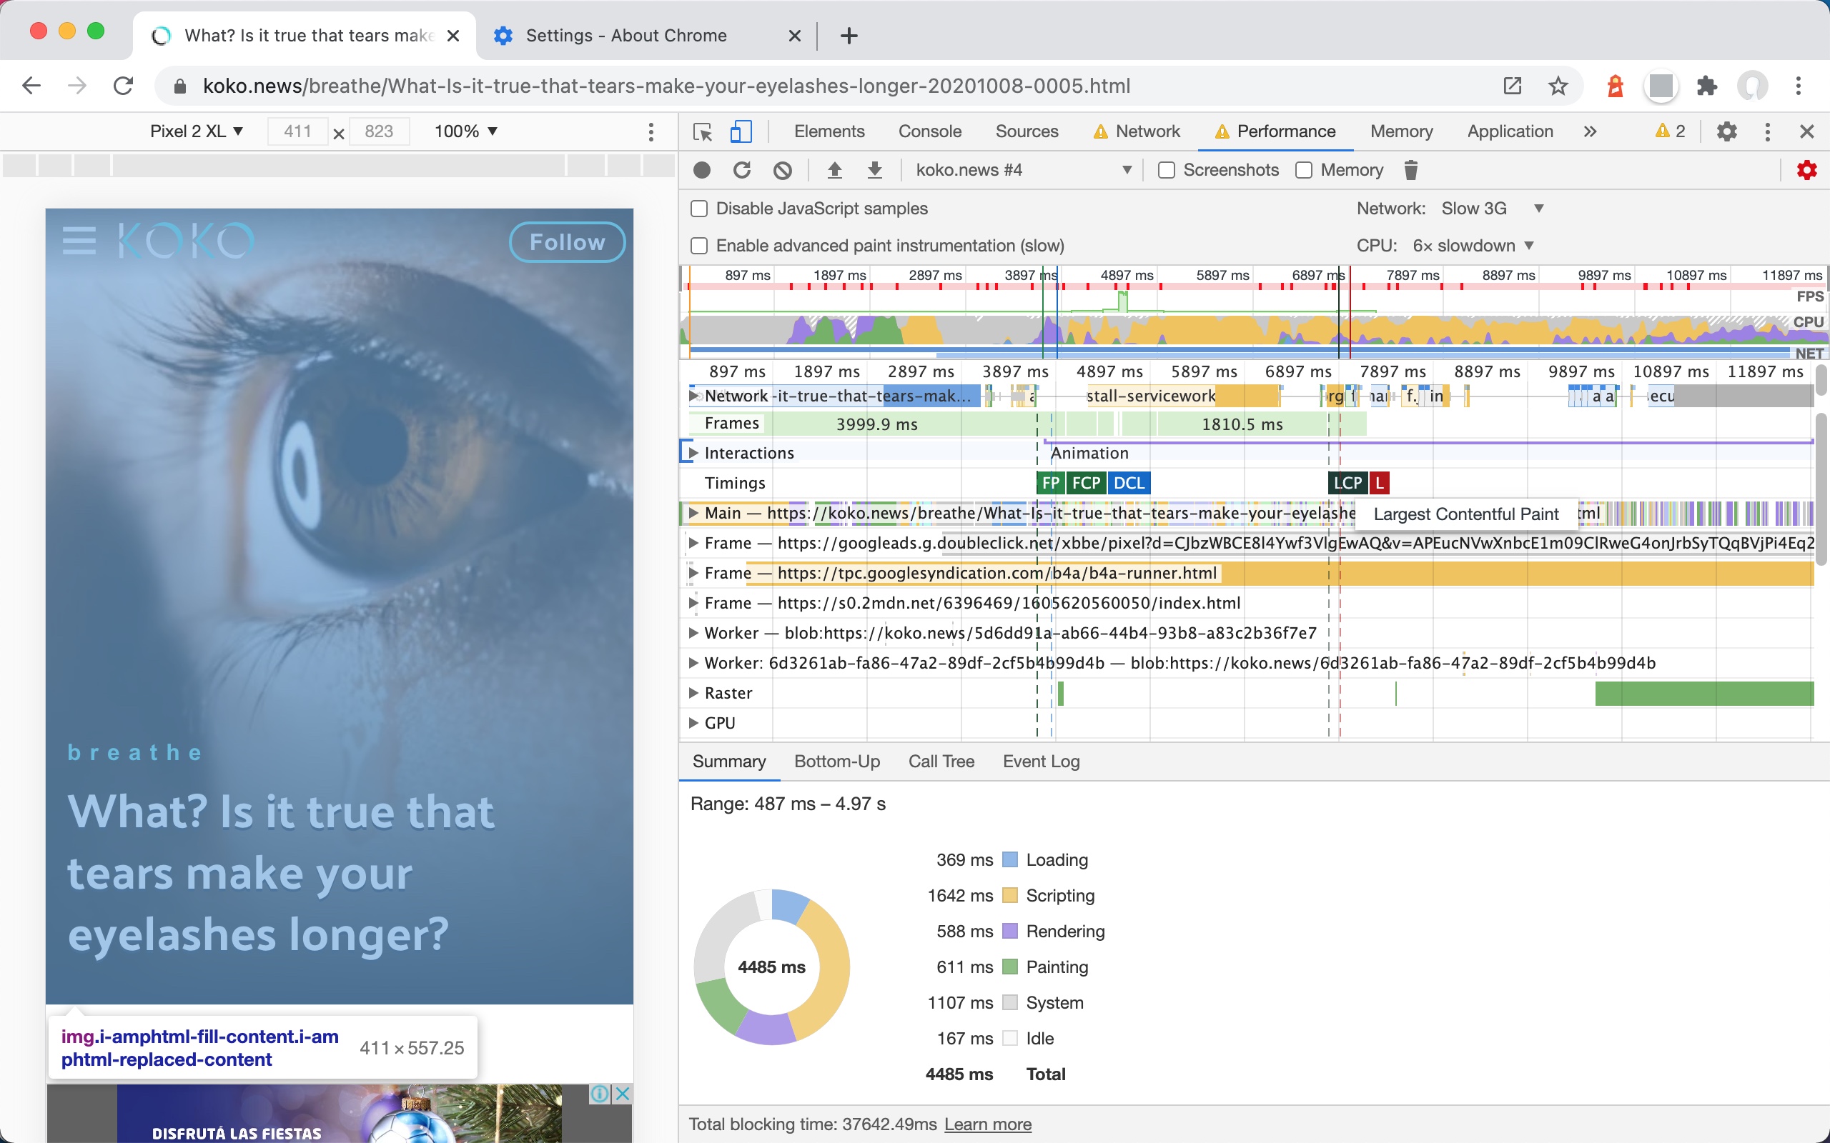Open the Event Log tab
1830x1143 pixels.
click(1041, 762)
